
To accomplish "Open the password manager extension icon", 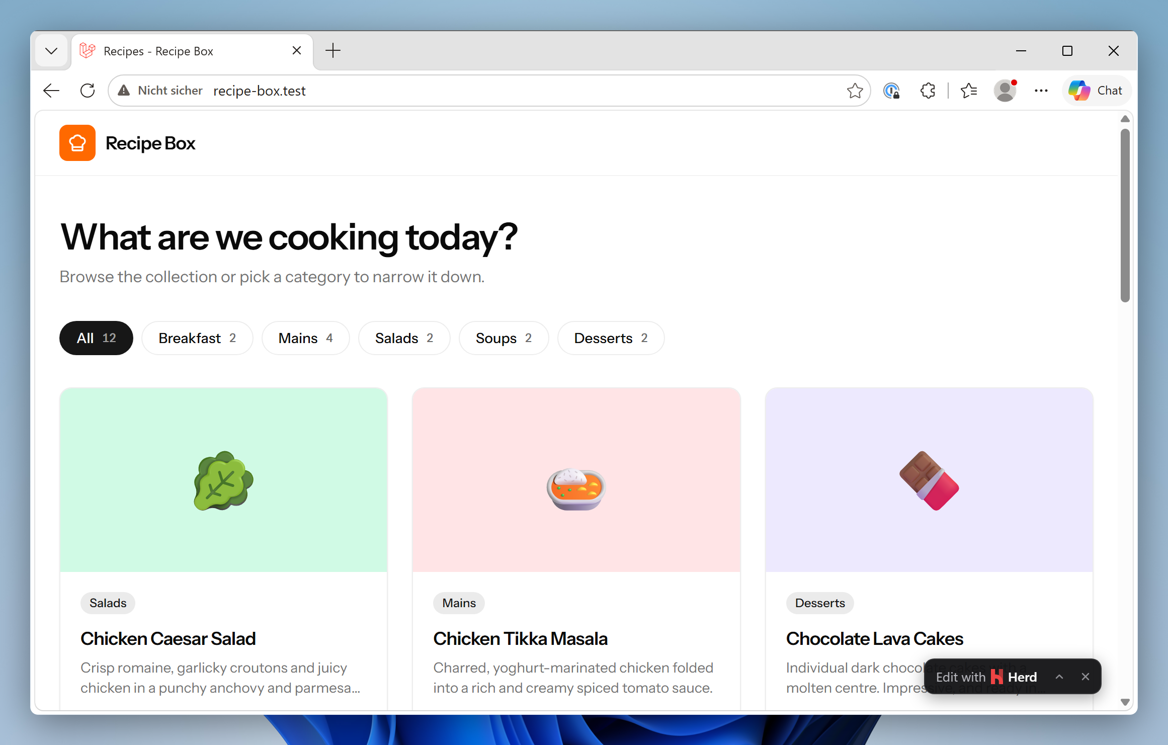I will tap(891, 91).
